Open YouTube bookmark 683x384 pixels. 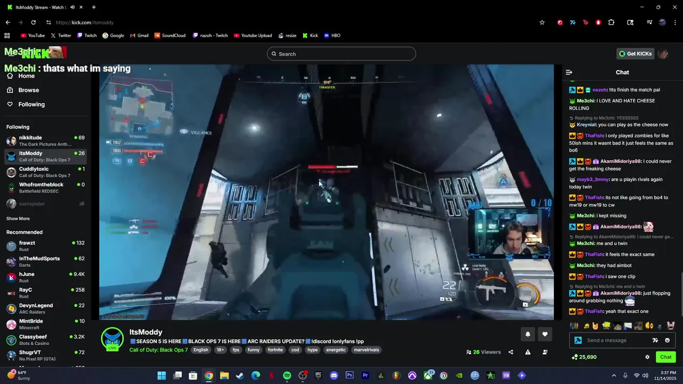click(x=33, y=36)
